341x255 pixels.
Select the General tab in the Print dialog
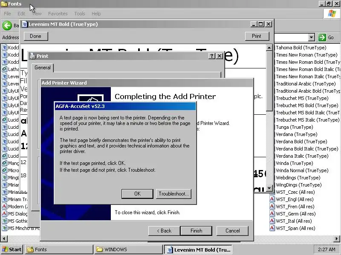pyautogui.click(x=42, y=68)
